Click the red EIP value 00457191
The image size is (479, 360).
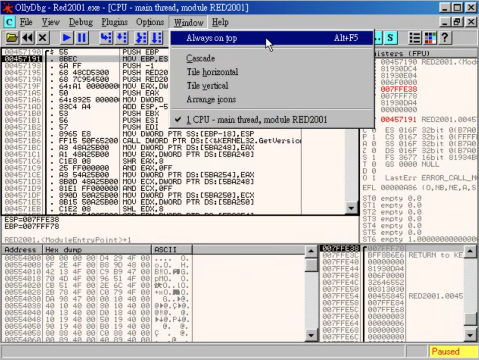[x=399, y=119]
